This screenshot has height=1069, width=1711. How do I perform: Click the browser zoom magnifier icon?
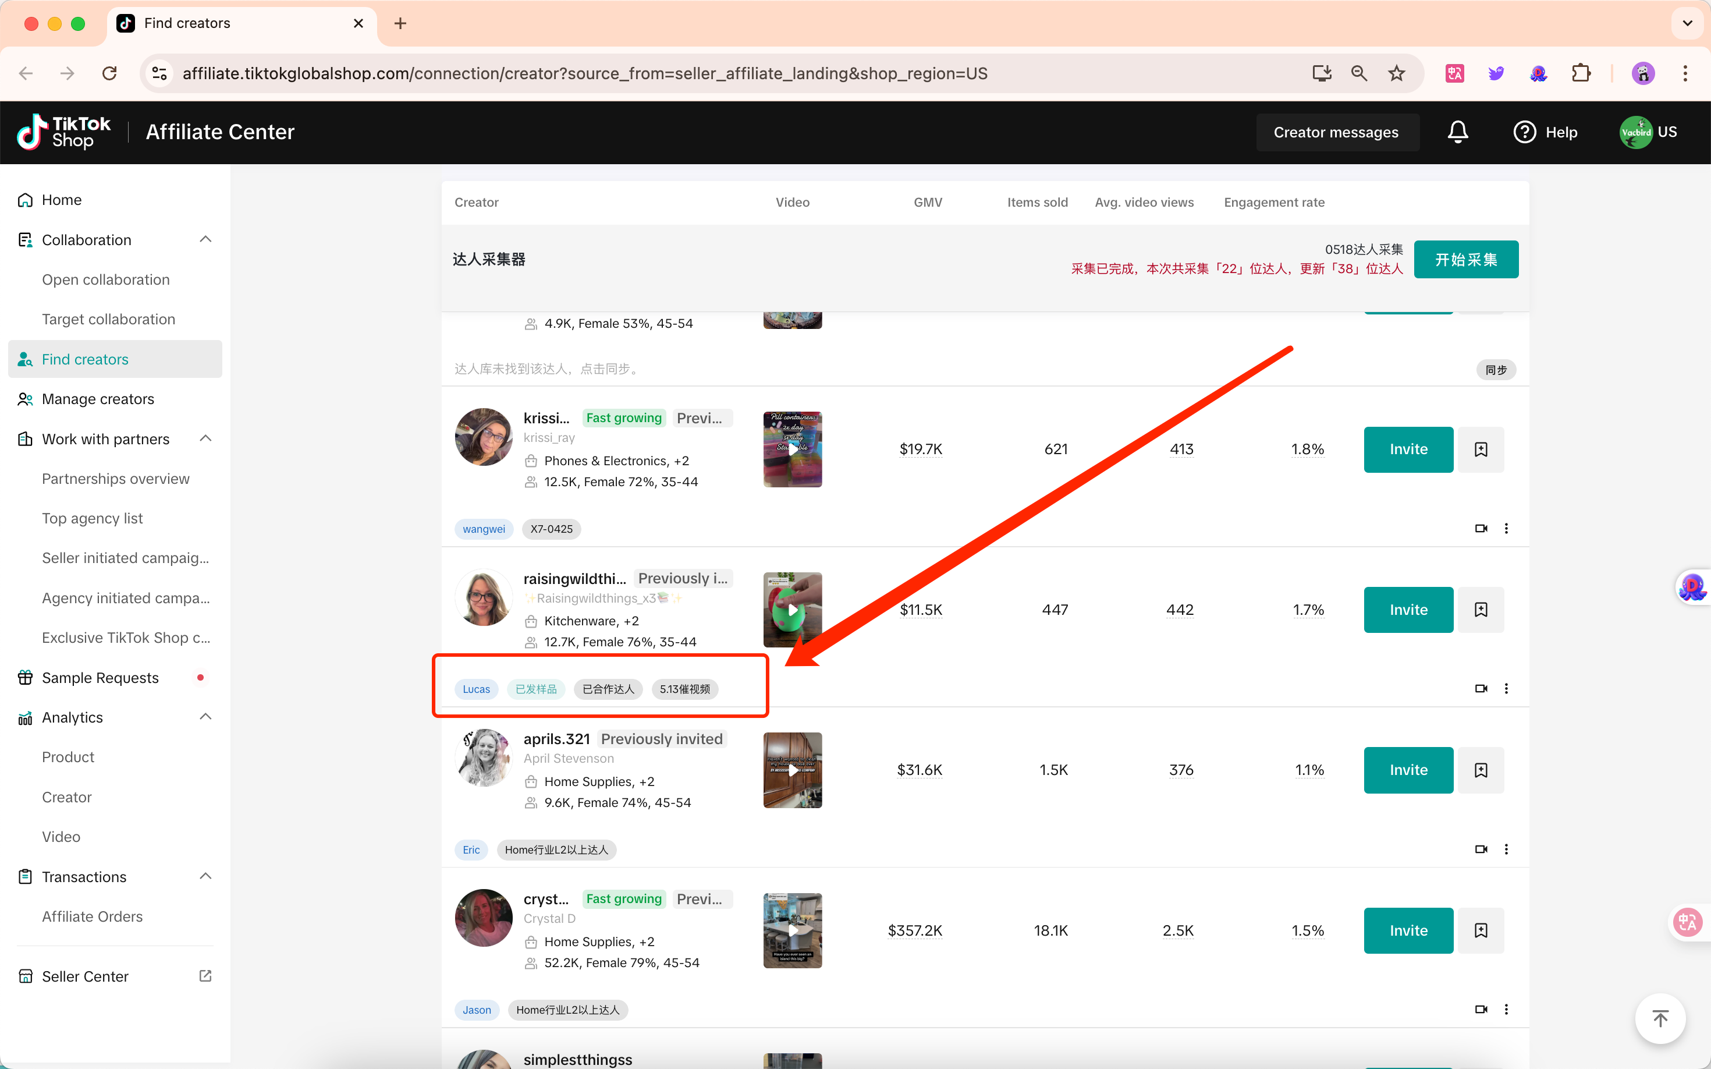point(1359,73)
